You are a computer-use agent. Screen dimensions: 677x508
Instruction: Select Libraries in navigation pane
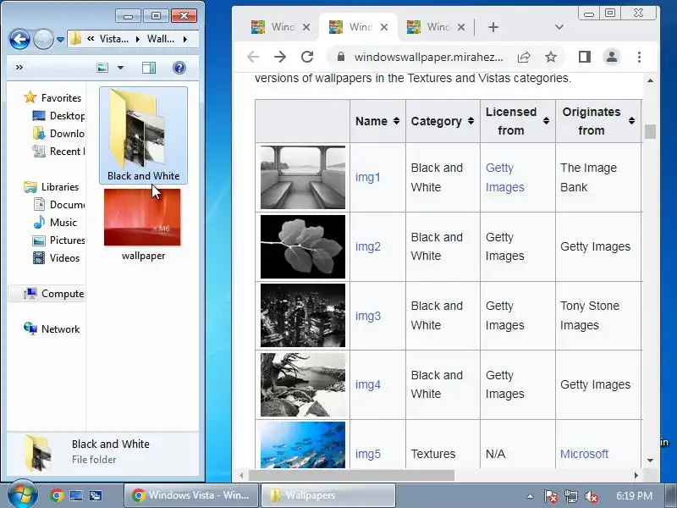point(52,187)
